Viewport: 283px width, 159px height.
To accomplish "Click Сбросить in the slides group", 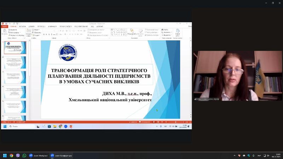I will [x=37, y=33].
